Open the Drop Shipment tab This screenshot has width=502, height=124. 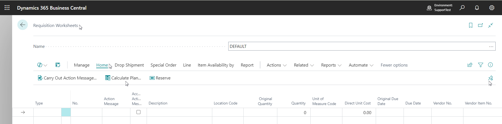click(129, 65)
